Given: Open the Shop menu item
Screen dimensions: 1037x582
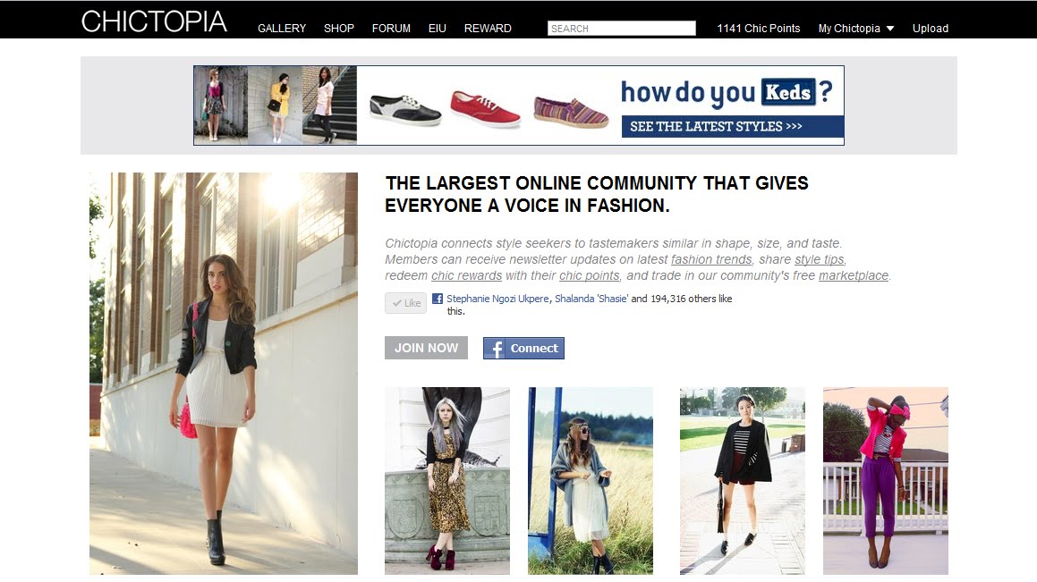Looking at the screenshot, I should pyautogui.click(x=338, y=29).
